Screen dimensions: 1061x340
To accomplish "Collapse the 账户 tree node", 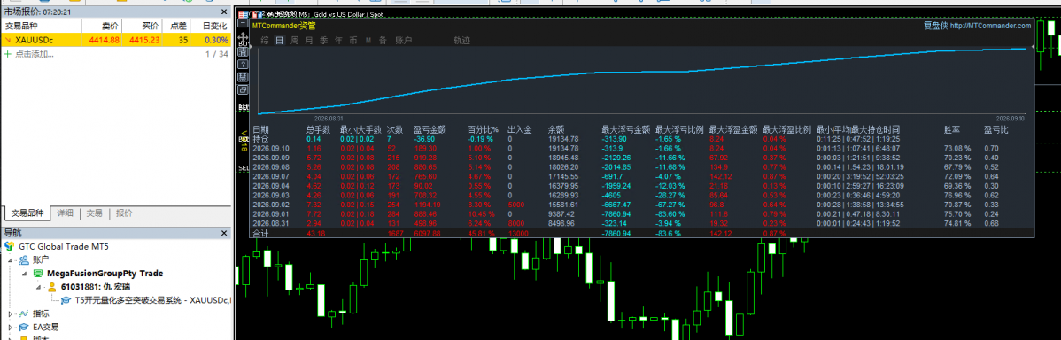I will click(x=11, y=259).
